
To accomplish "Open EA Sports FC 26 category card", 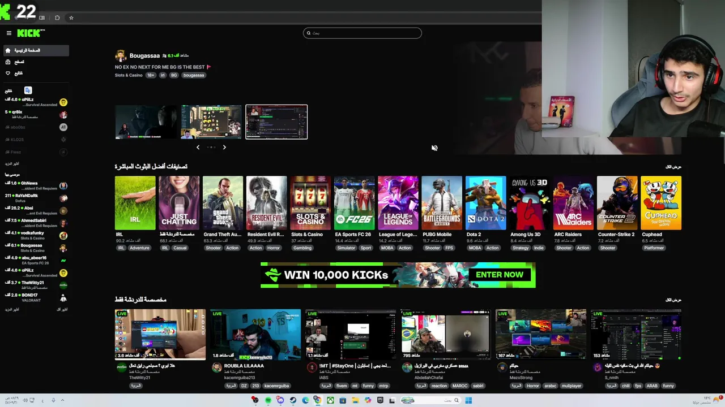I will pyautogui.click(x=354, y=203).
